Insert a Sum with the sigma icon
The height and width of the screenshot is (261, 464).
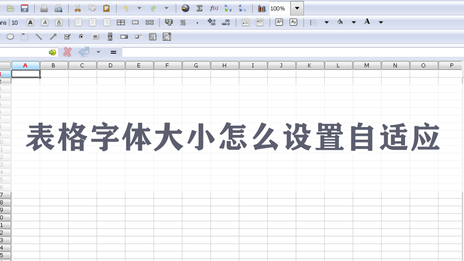coord(199,8)
